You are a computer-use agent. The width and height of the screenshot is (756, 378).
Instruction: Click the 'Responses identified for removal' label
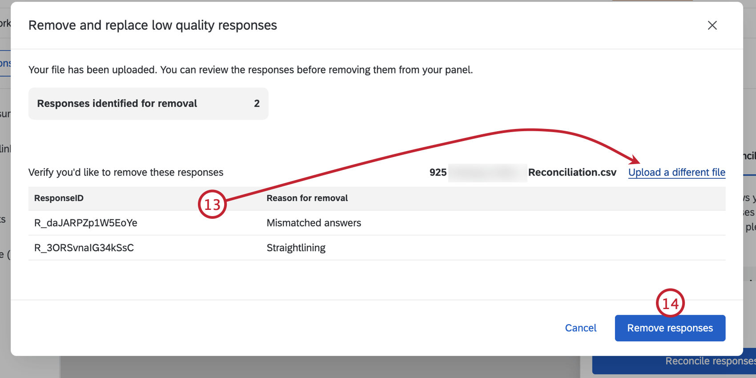click(117, 104)
